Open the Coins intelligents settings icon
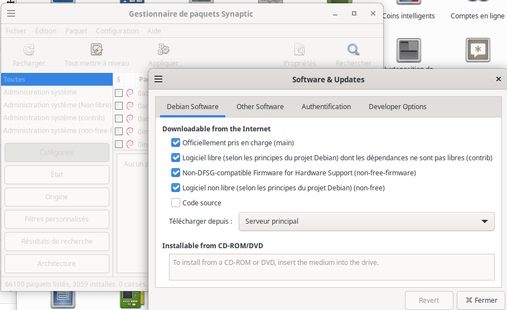Viewport: 507px width, 310px height. click(409, 2)
